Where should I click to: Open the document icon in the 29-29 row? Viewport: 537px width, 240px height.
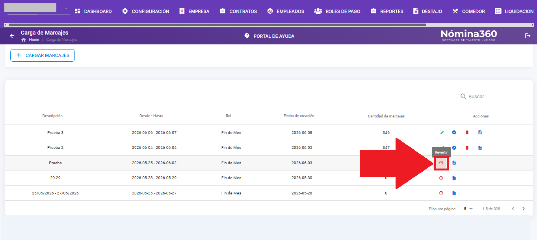pos(454,178)
